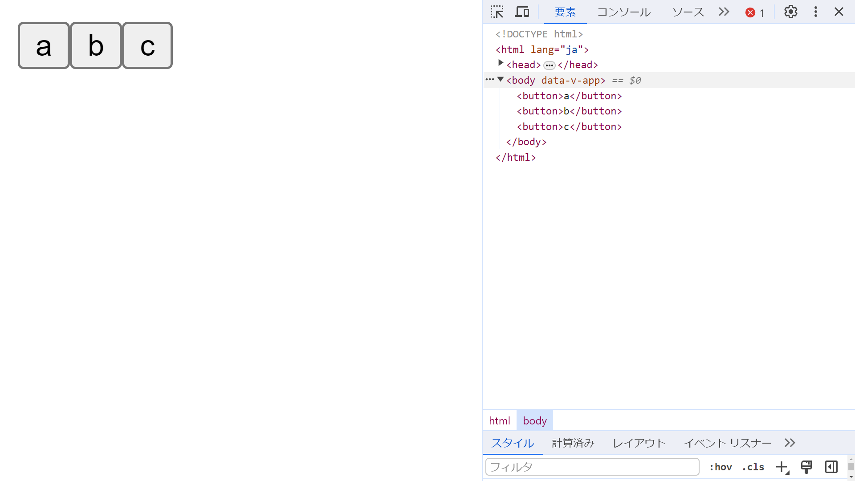
Task: Open DevTools settings gear
Action: [790, 12]
